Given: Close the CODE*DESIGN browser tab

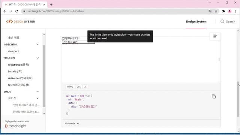Looking at the screenshot, I should click(44, 4).
